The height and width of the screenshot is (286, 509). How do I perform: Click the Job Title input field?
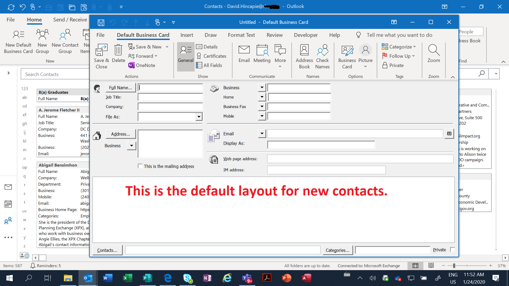pyautogui.click(x=170, y=97)
